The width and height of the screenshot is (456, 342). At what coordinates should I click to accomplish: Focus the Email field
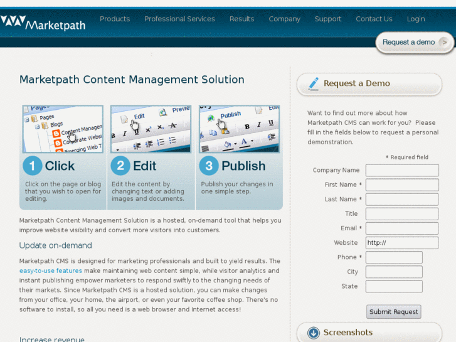[402, 228]
